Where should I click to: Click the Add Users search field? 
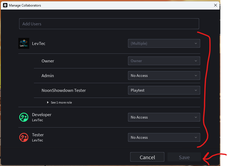click(109, 24)
